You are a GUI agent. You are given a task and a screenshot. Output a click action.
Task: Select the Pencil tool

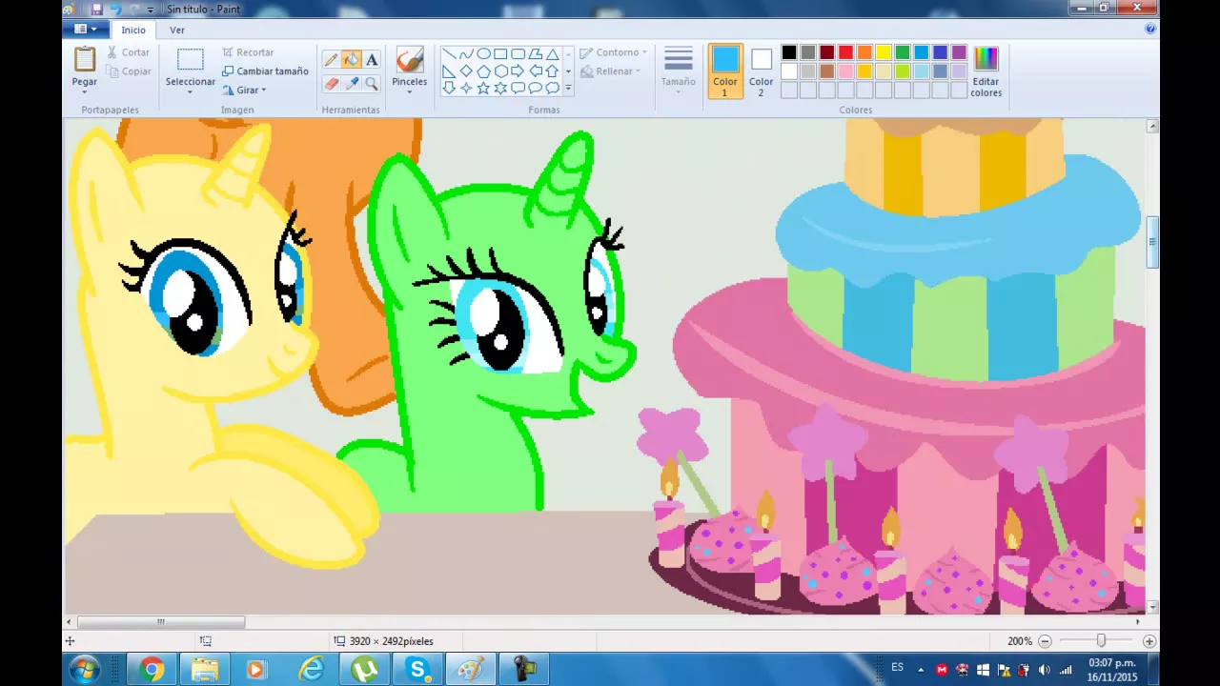[331, 60]
